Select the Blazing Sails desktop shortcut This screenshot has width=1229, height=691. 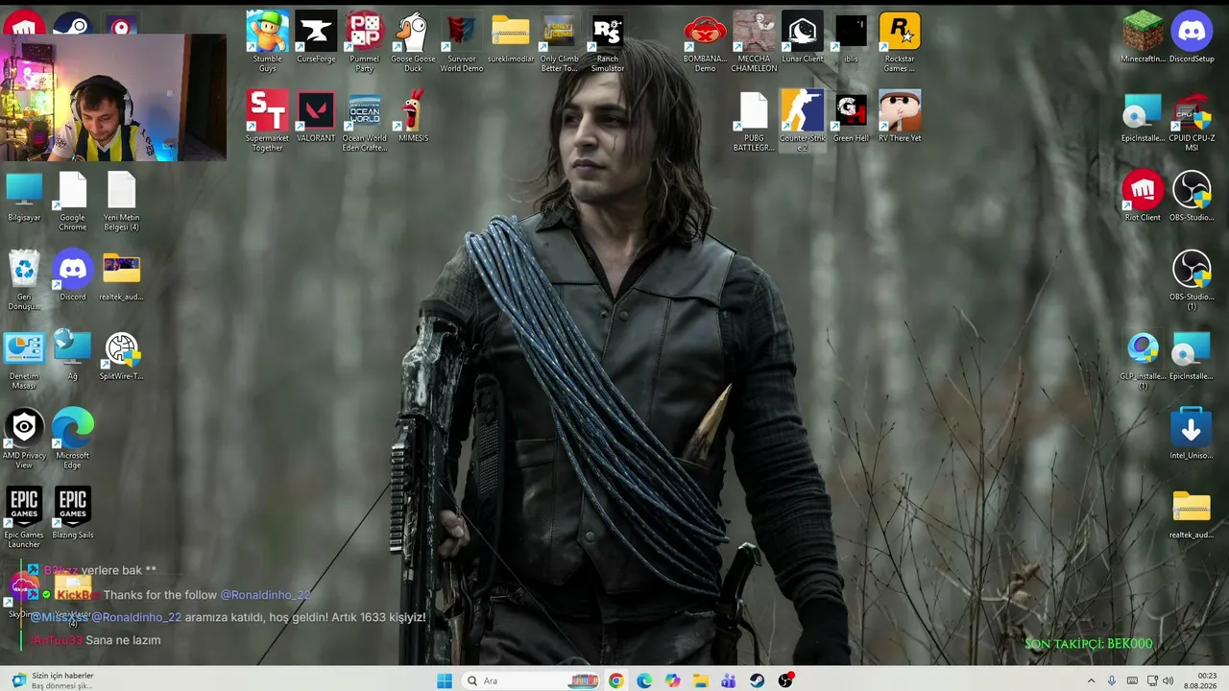(73, 514)
